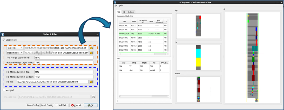Viewport: 284px width, 110px height.
Task: Click the PERM column header
Action: pyautogui.click(x=151, y=21)
